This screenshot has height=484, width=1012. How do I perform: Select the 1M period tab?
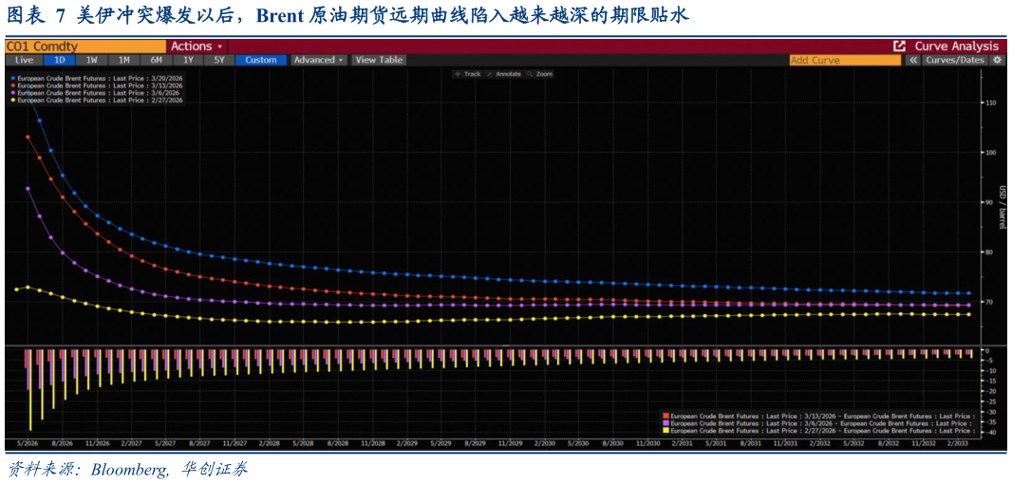(124, 60)
